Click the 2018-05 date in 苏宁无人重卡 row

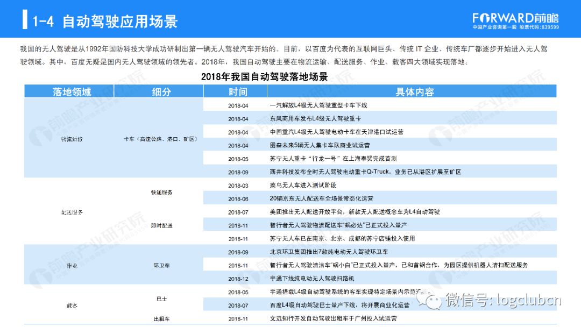pyautogui.click(x=238, y=159)
